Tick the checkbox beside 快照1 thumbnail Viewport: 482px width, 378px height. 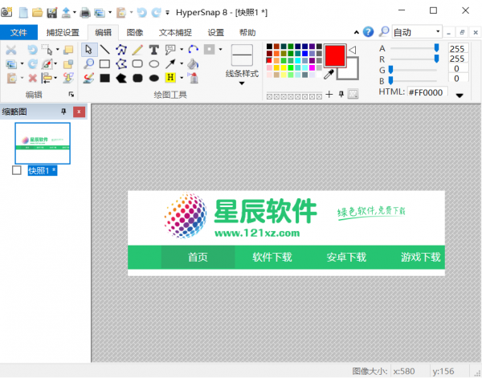coord(17,170)
